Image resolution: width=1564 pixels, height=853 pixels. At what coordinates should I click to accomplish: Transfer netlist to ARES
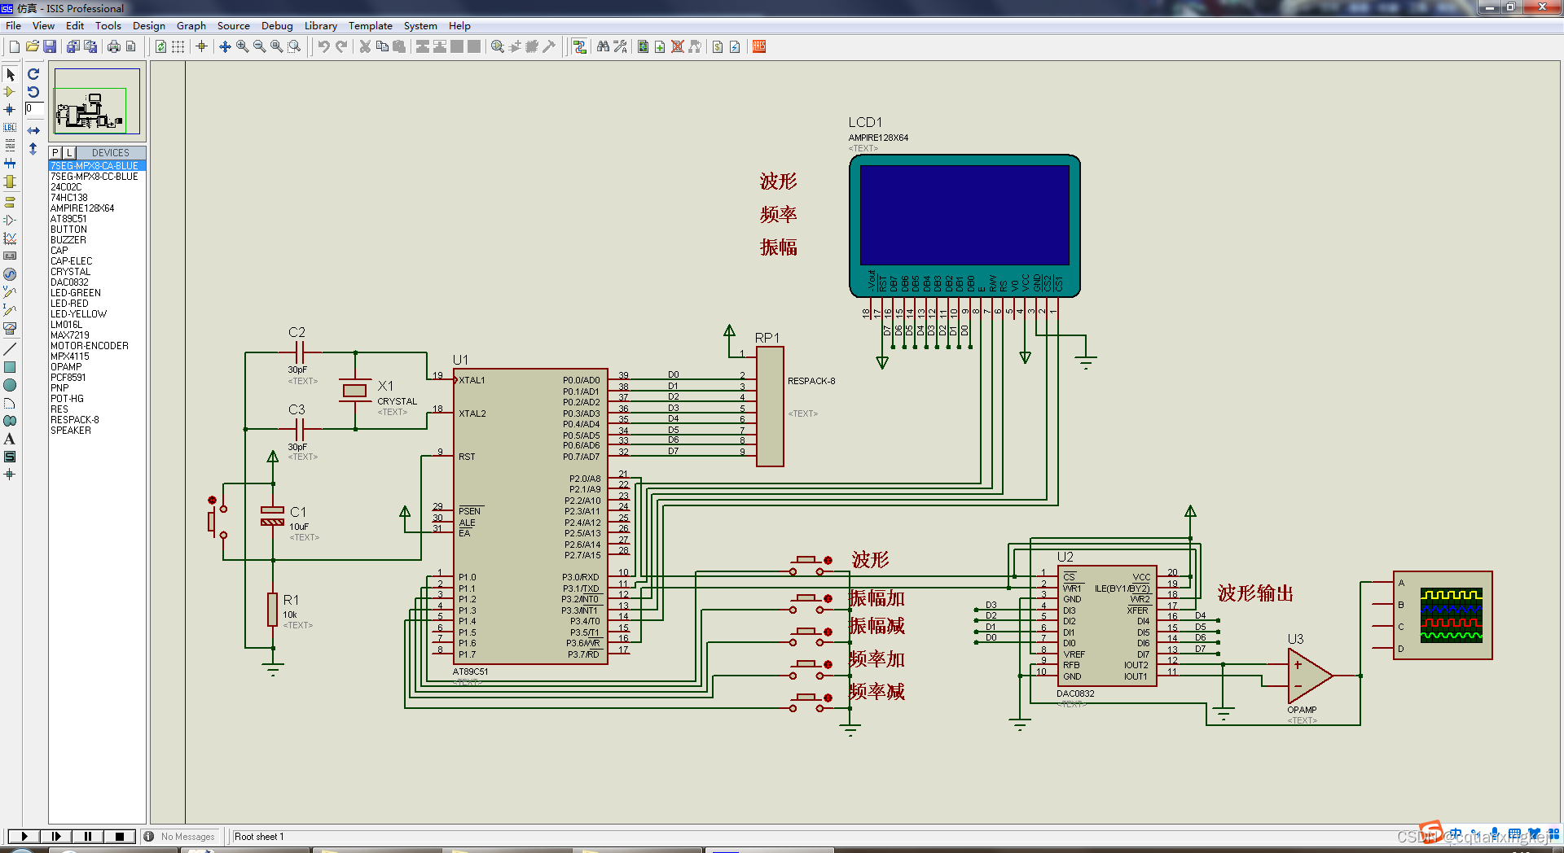coord(759,46)
